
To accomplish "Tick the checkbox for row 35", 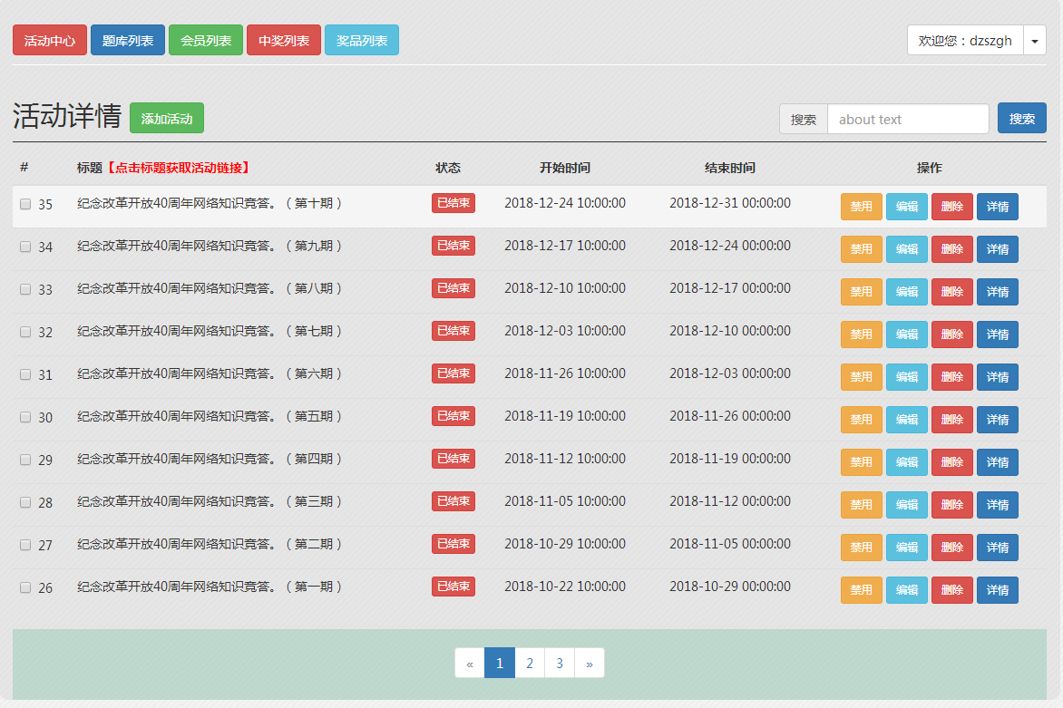I will (x=25, y=204).
